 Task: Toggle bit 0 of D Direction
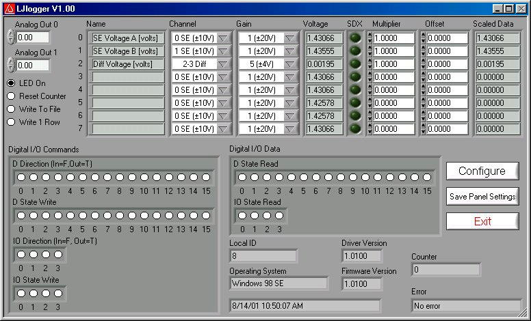coord(21,178)
